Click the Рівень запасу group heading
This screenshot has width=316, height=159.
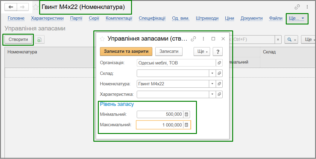[117, 104]
